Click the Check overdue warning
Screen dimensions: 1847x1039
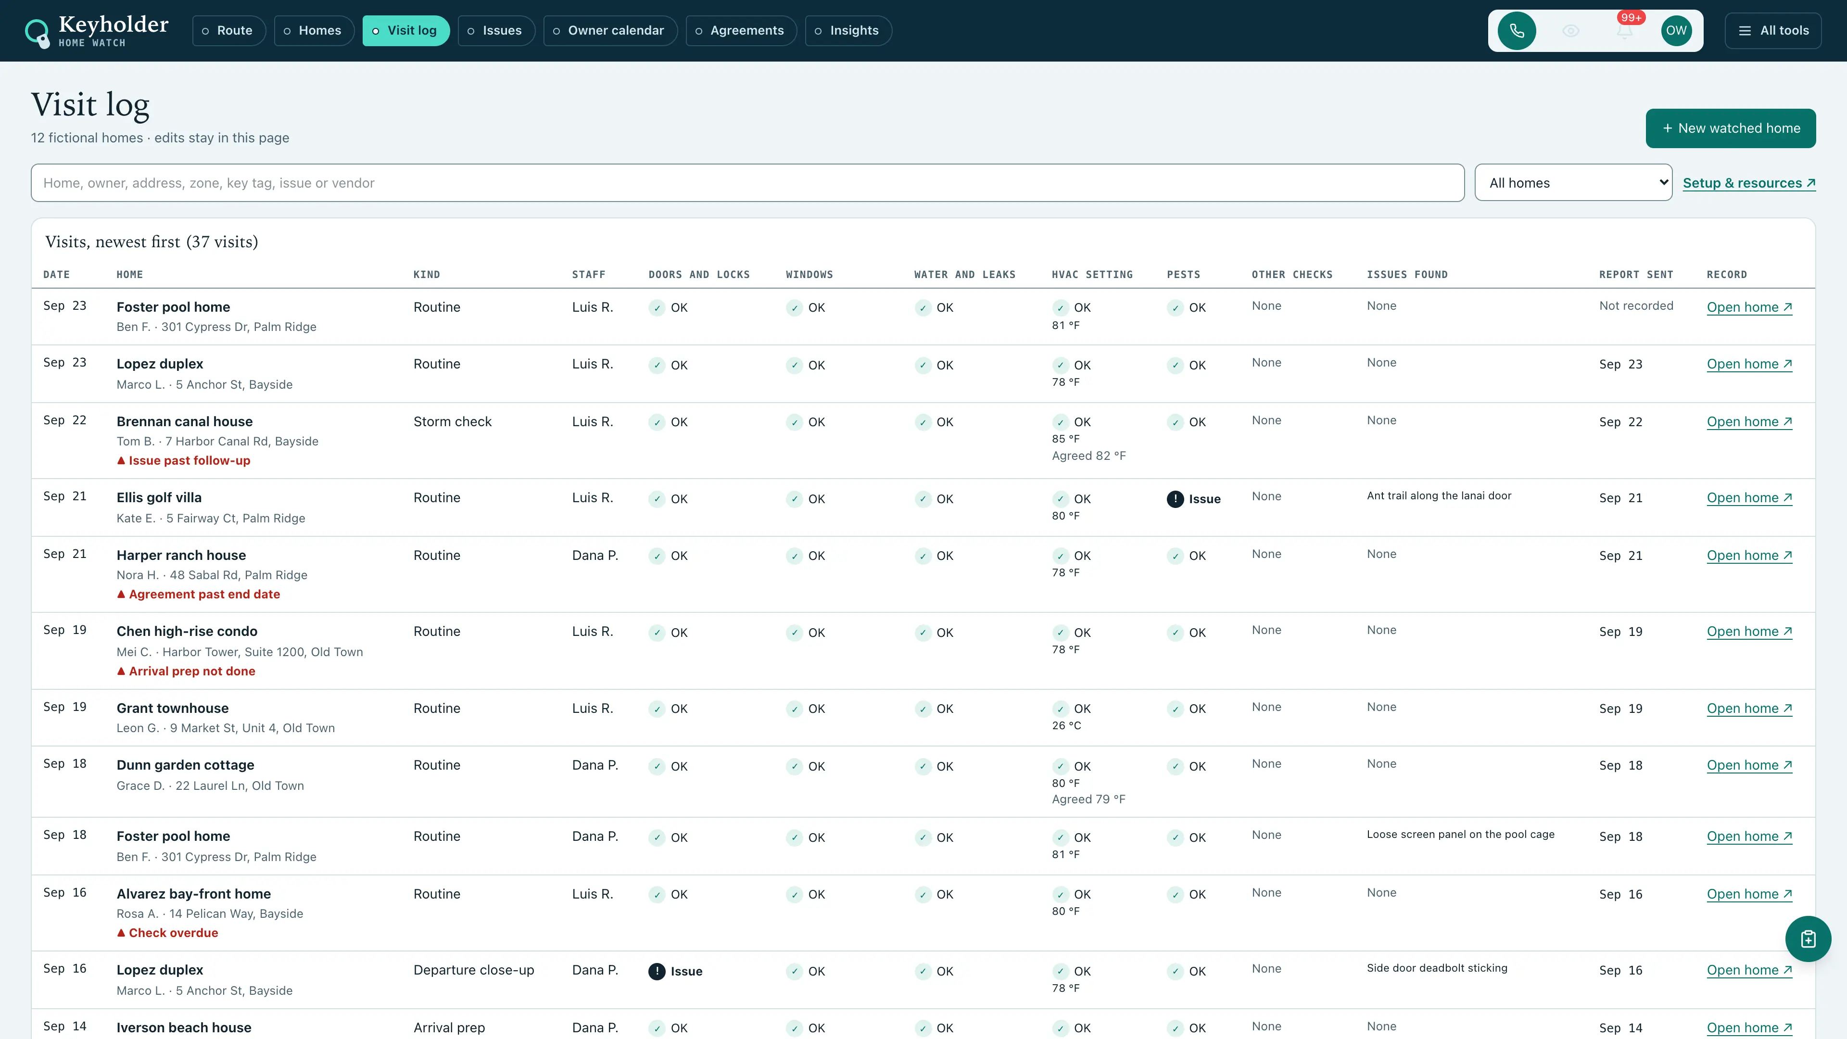(167, 933)
